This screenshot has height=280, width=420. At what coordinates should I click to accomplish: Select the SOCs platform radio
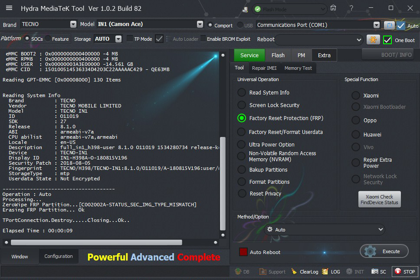click(x=27, y=39)
